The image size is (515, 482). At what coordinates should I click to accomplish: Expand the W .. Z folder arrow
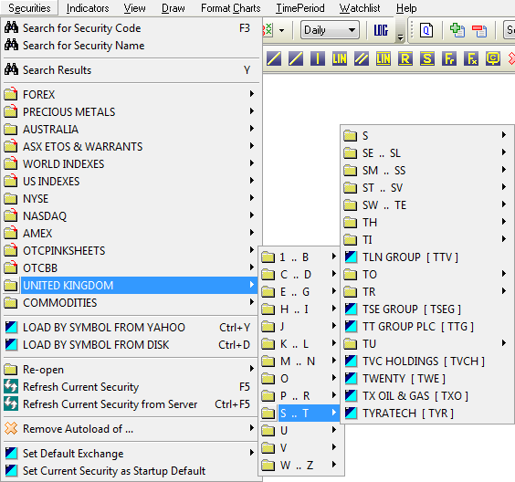tap(334, 464)
